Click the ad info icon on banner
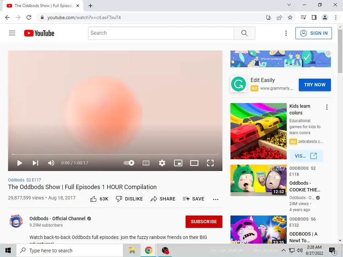This screenshot has height=257, width=343. [x=328, y=53]
